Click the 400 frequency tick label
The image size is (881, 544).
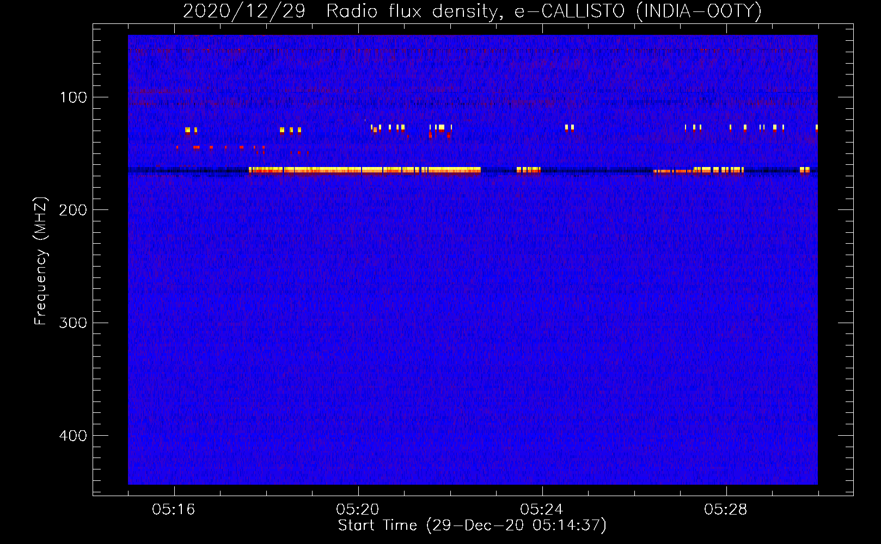[x=74, y=436]
